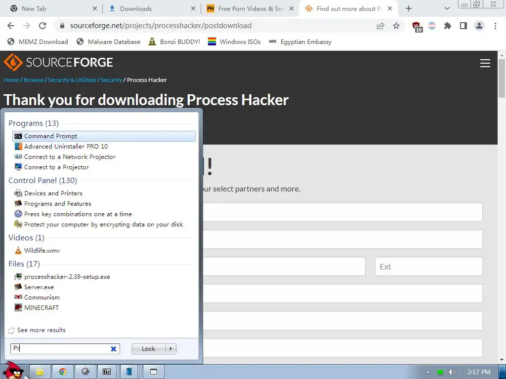Open the volume control in system tray

pos(452,372)
